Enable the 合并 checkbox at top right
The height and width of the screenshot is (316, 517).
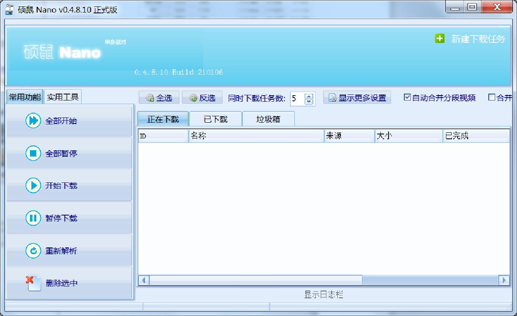pos(491,97)
